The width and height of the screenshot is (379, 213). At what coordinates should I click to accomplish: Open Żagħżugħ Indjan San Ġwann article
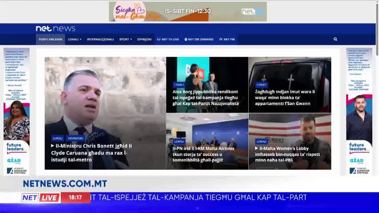coord(285,98)
